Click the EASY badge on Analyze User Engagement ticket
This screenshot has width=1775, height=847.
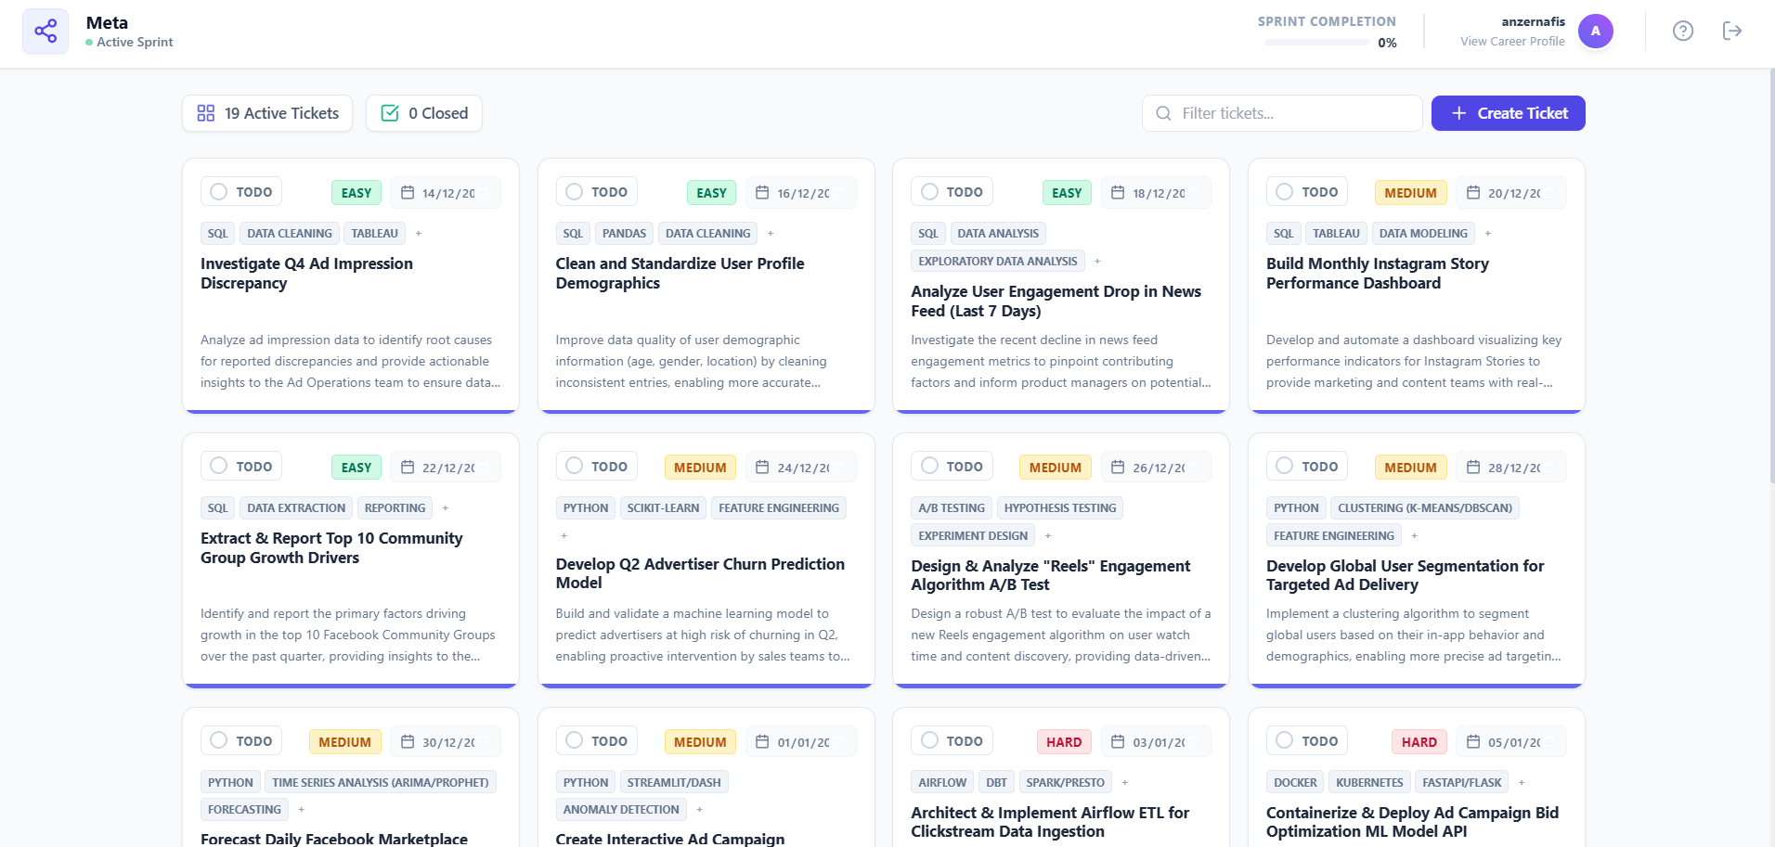pos(1067,193)
